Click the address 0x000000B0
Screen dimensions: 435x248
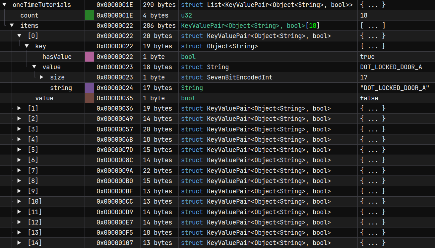(x=115, y=181)
